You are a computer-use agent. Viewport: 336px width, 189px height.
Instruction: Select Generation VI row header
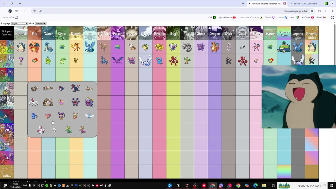[7, 116]
